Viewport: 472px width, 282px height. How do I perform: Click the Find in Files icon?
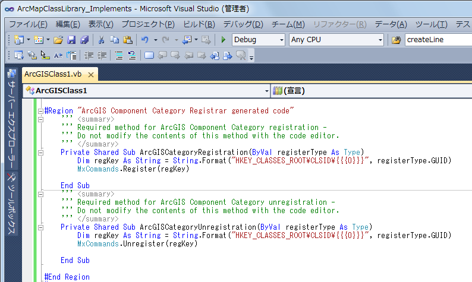[397, 40]
